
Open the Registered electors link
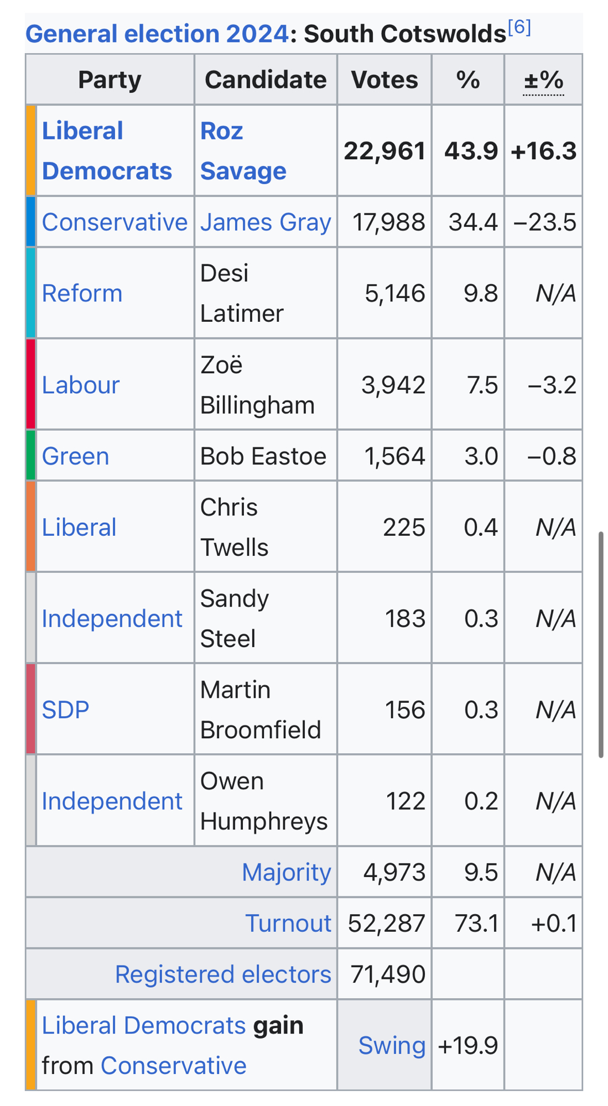[222, 974]
